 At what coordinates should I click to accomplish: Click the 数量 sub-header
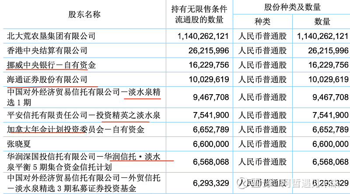coord(322,22)
